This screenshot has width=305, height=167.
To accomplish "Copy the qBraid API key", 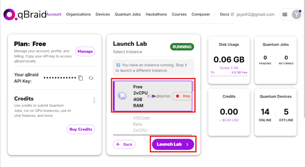I will [80, 78].
